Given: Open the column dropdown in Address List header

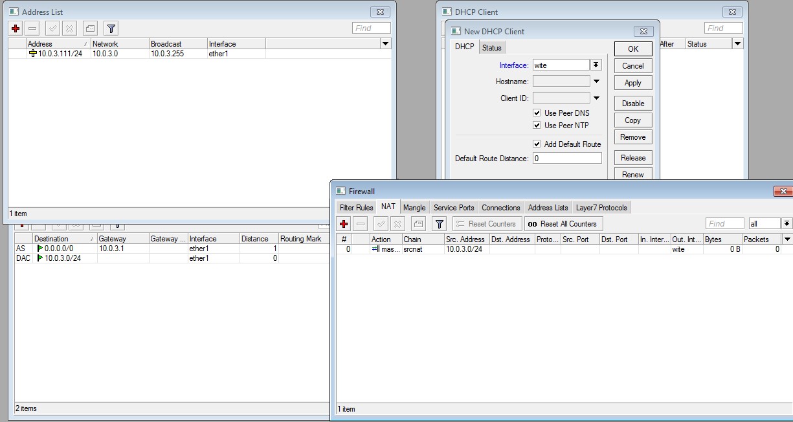Looking at the screenshot, I should 386,44.
